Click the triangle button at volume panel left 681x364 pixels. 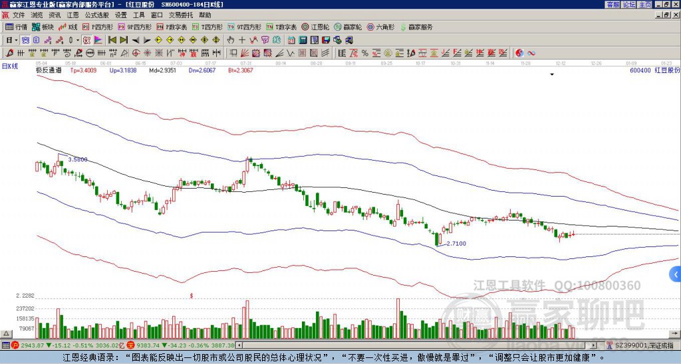click(x=5, y=333)
